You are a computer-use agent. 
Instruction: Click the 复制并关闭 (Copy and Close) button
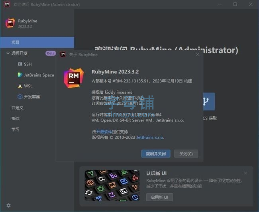[x=156, y=154]
